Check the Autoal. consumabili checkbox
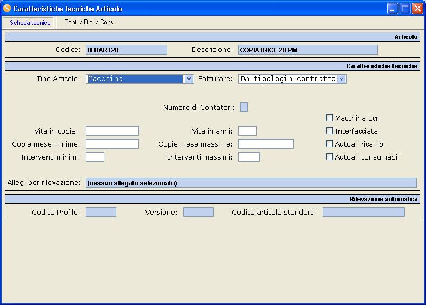Viewport: 426px width, 305px height. (x=329, y=157)
